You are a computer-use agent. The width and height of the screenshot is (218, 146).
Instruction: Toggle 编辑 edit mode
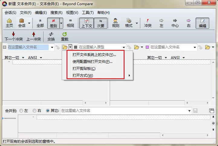(x=203, y=23)
